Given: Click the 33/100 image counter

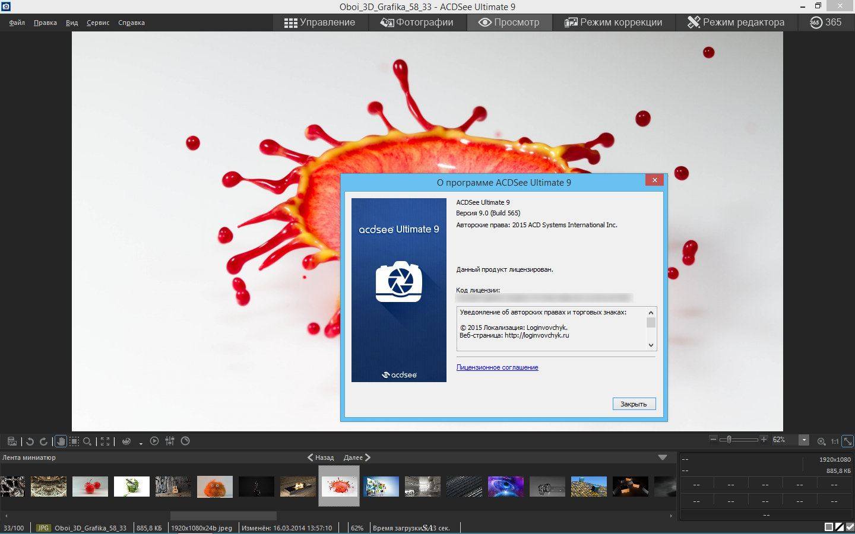Looking at the screenshot, I should tap(14, 527).
